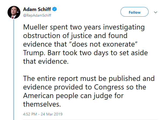Visit the @RepAdamSchiff handle link
Viewport: 166px width, 120px height.
click(37, 15)
